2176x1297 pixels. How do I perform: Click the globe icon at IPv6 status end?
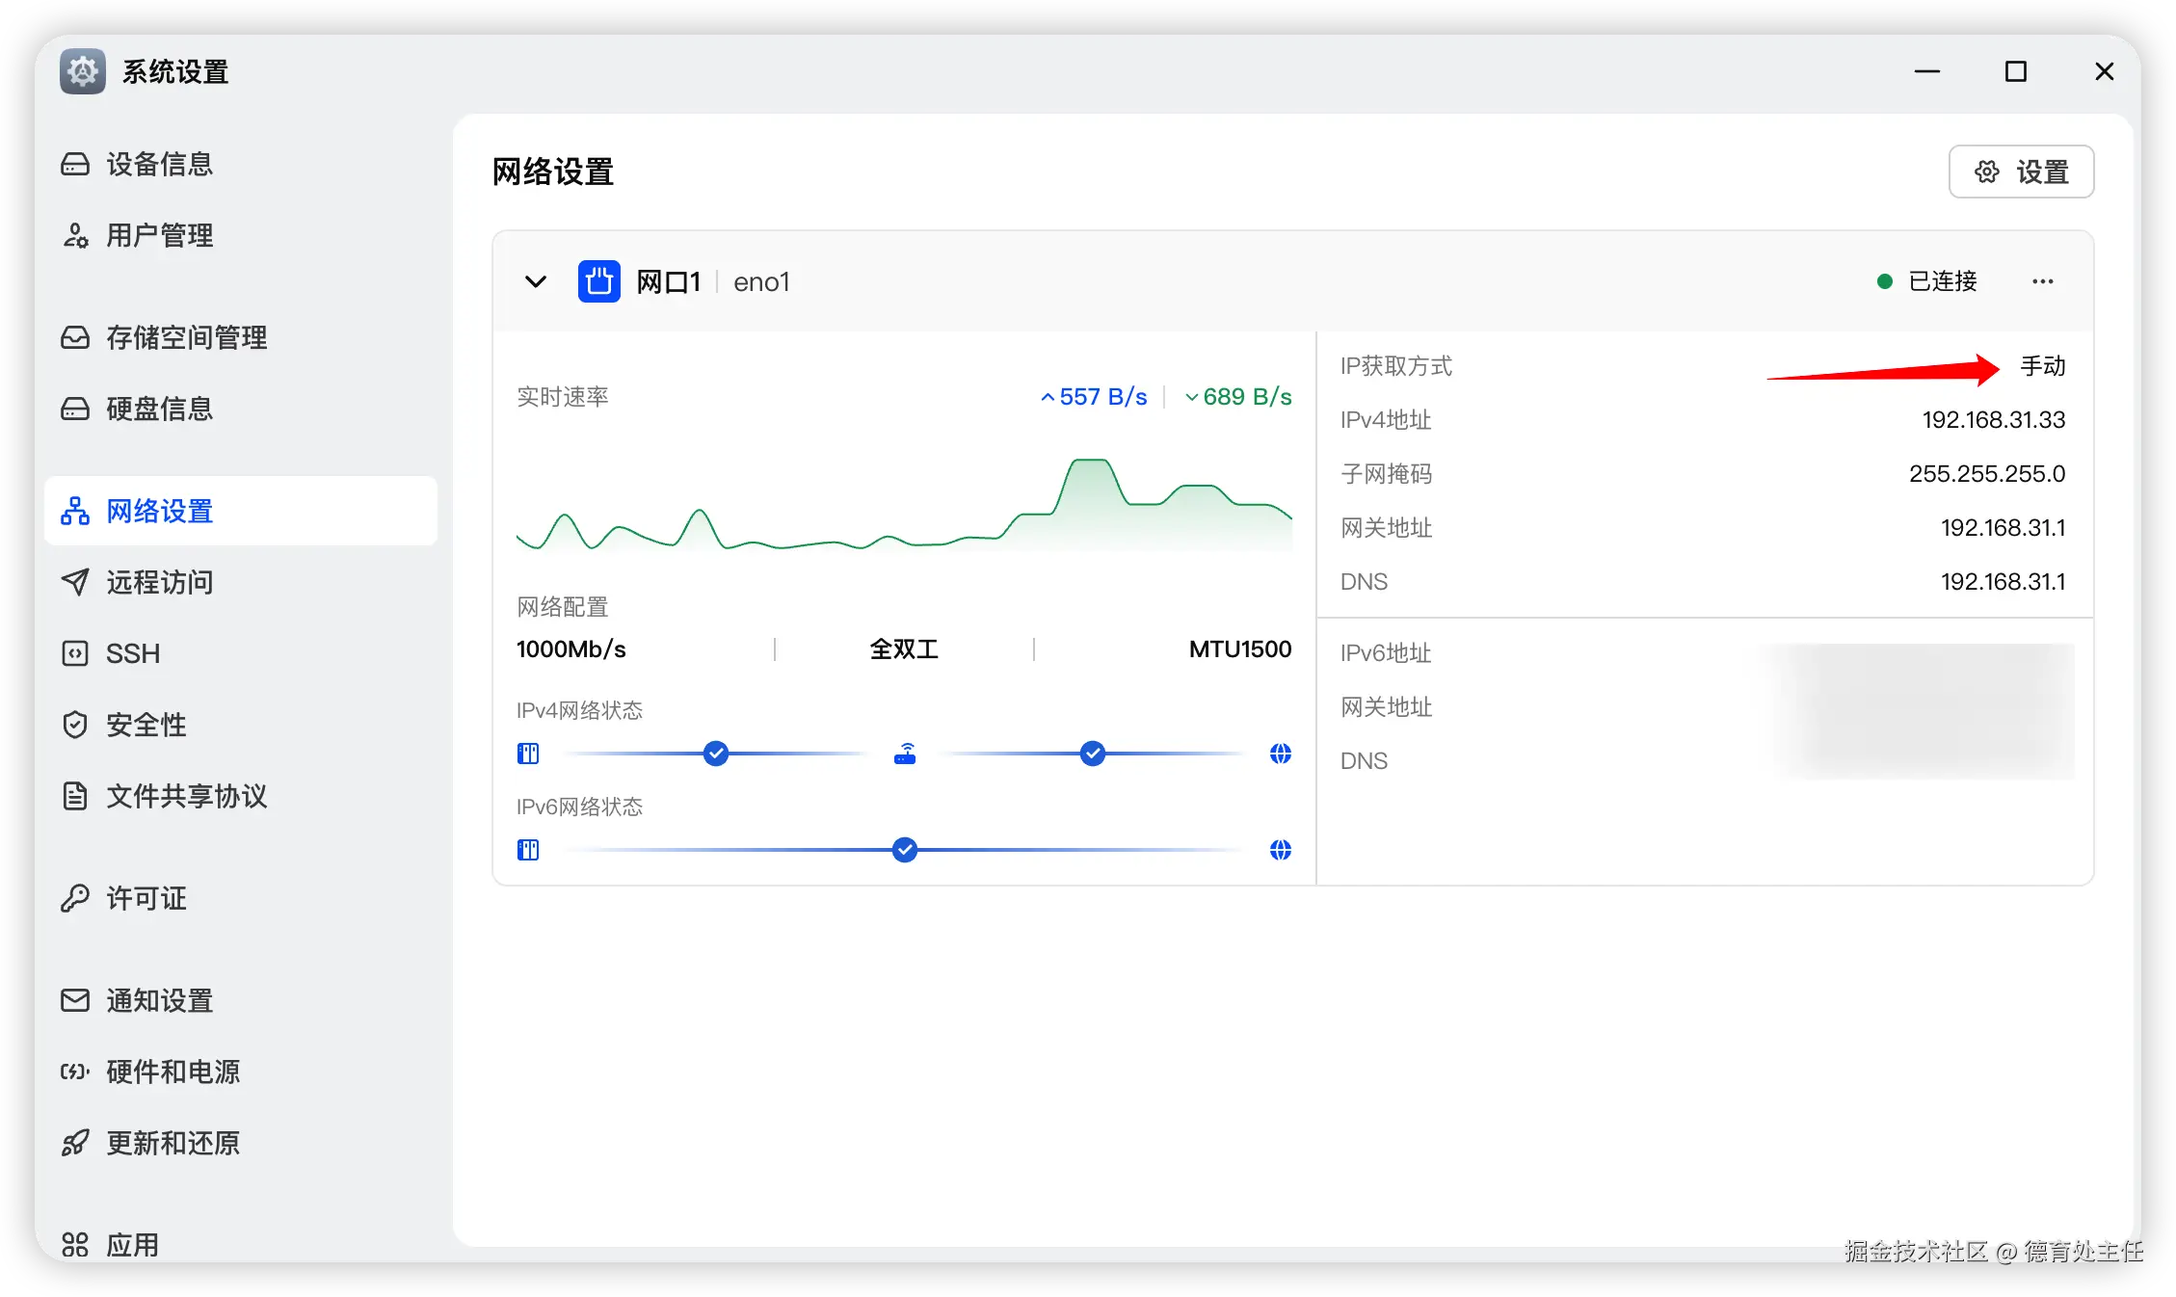tap(1280, 850)
